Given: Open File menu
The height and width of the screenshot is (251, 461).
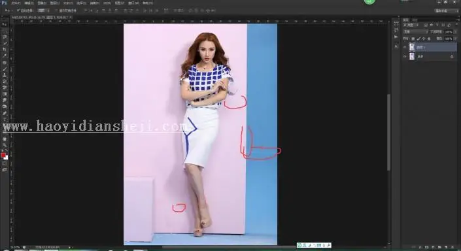Looking at the screenshot, I should point(16,3).
